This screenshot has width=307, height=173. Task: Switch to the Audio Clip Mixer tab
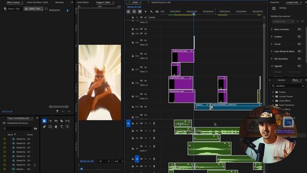pos(37,2)
